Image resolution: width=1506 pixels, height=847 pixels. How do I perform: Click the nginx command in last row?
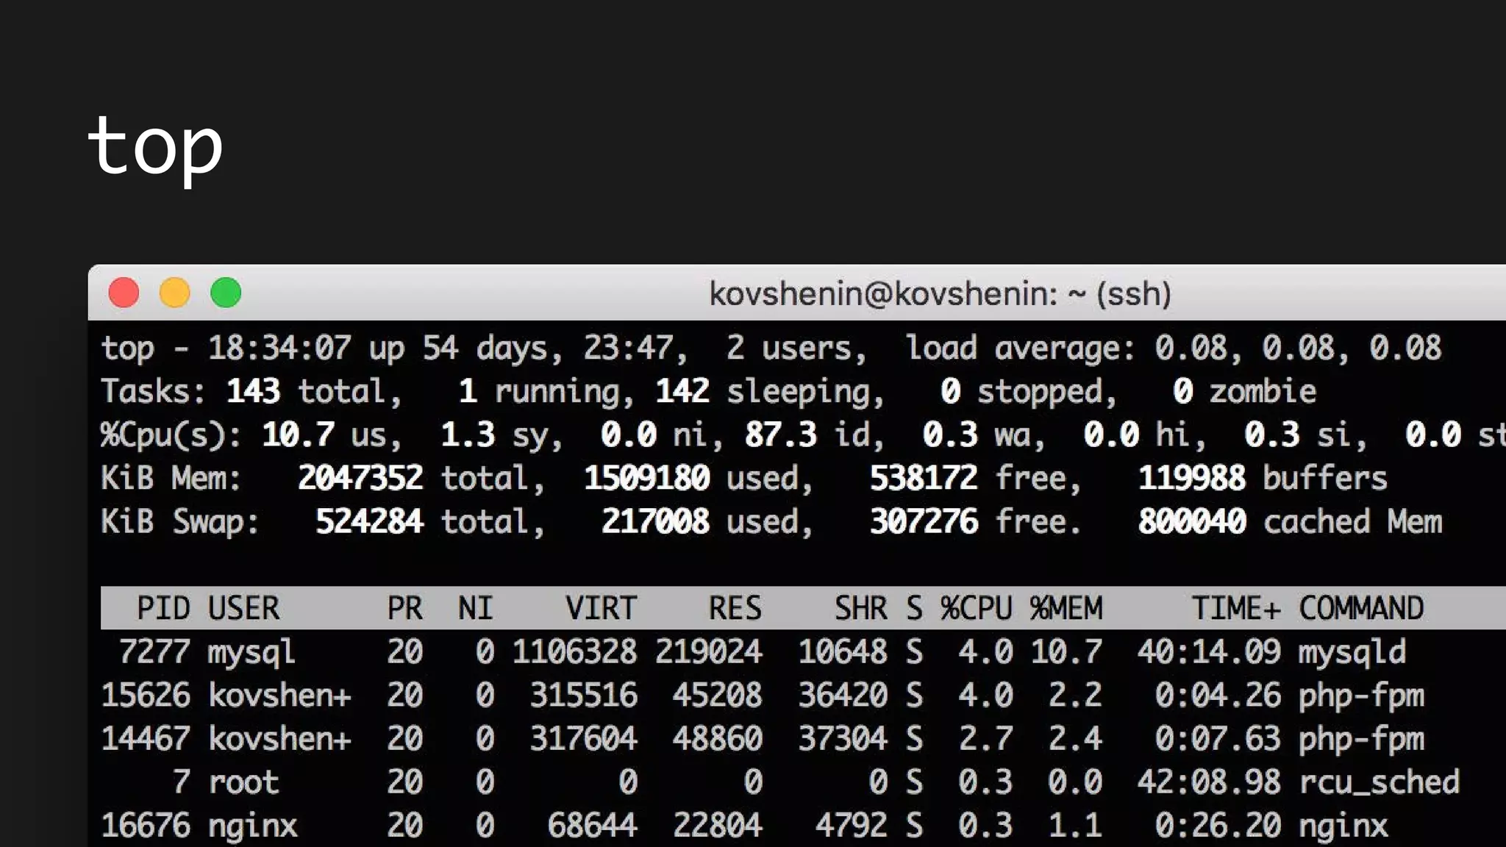point(1343,826)
